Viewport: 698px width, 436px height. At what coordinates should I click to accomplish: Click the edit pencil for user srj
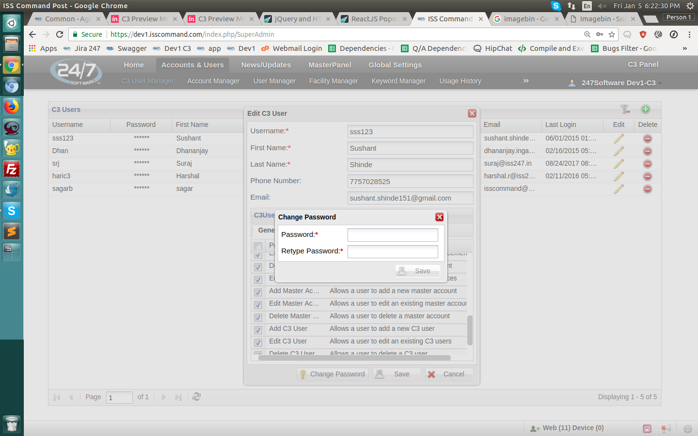coord(619,164)
